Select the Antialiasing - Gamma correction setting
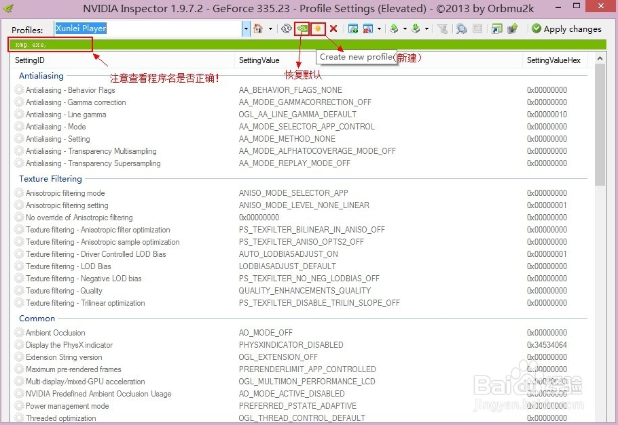The height and width of the screenshot is (425, 618). click(x=75, y=102)
